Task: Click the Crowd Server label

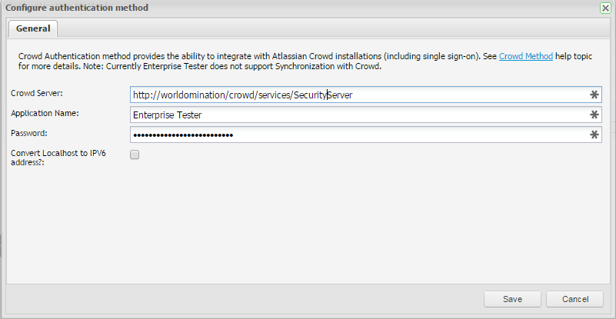Action: coord(37,93)
